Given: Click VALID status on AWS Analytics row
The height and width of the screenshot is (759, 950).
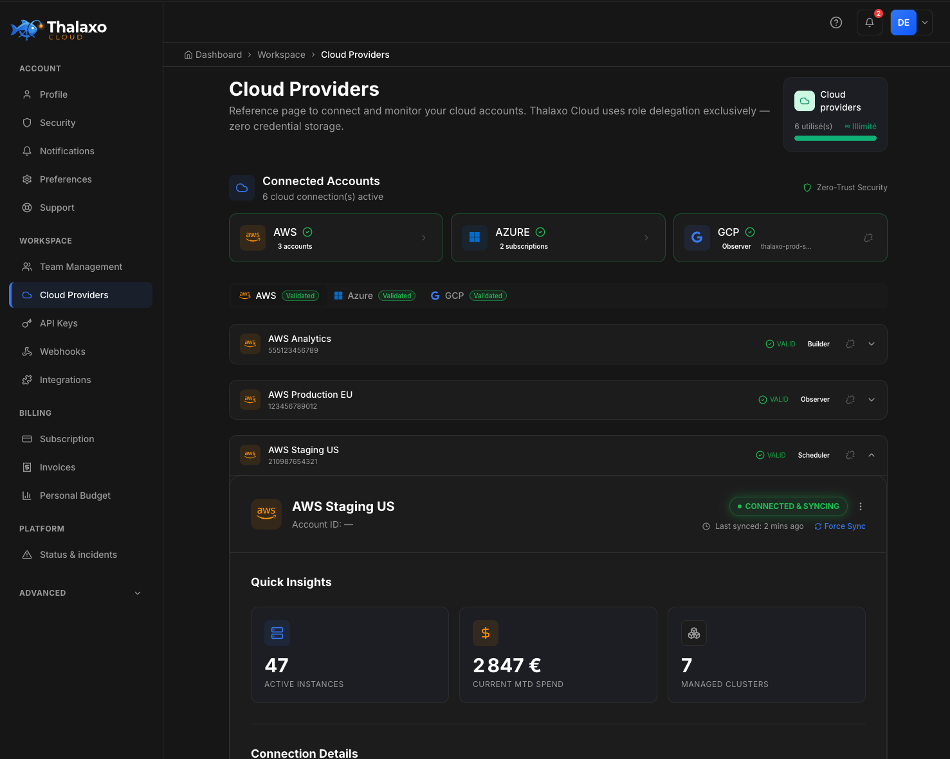Looking at the screenshot, I should click(780, 344).
